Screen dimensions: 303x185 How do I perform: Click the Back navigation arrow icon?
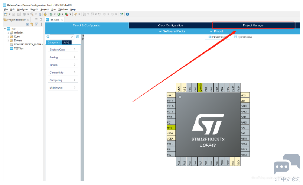104,14
